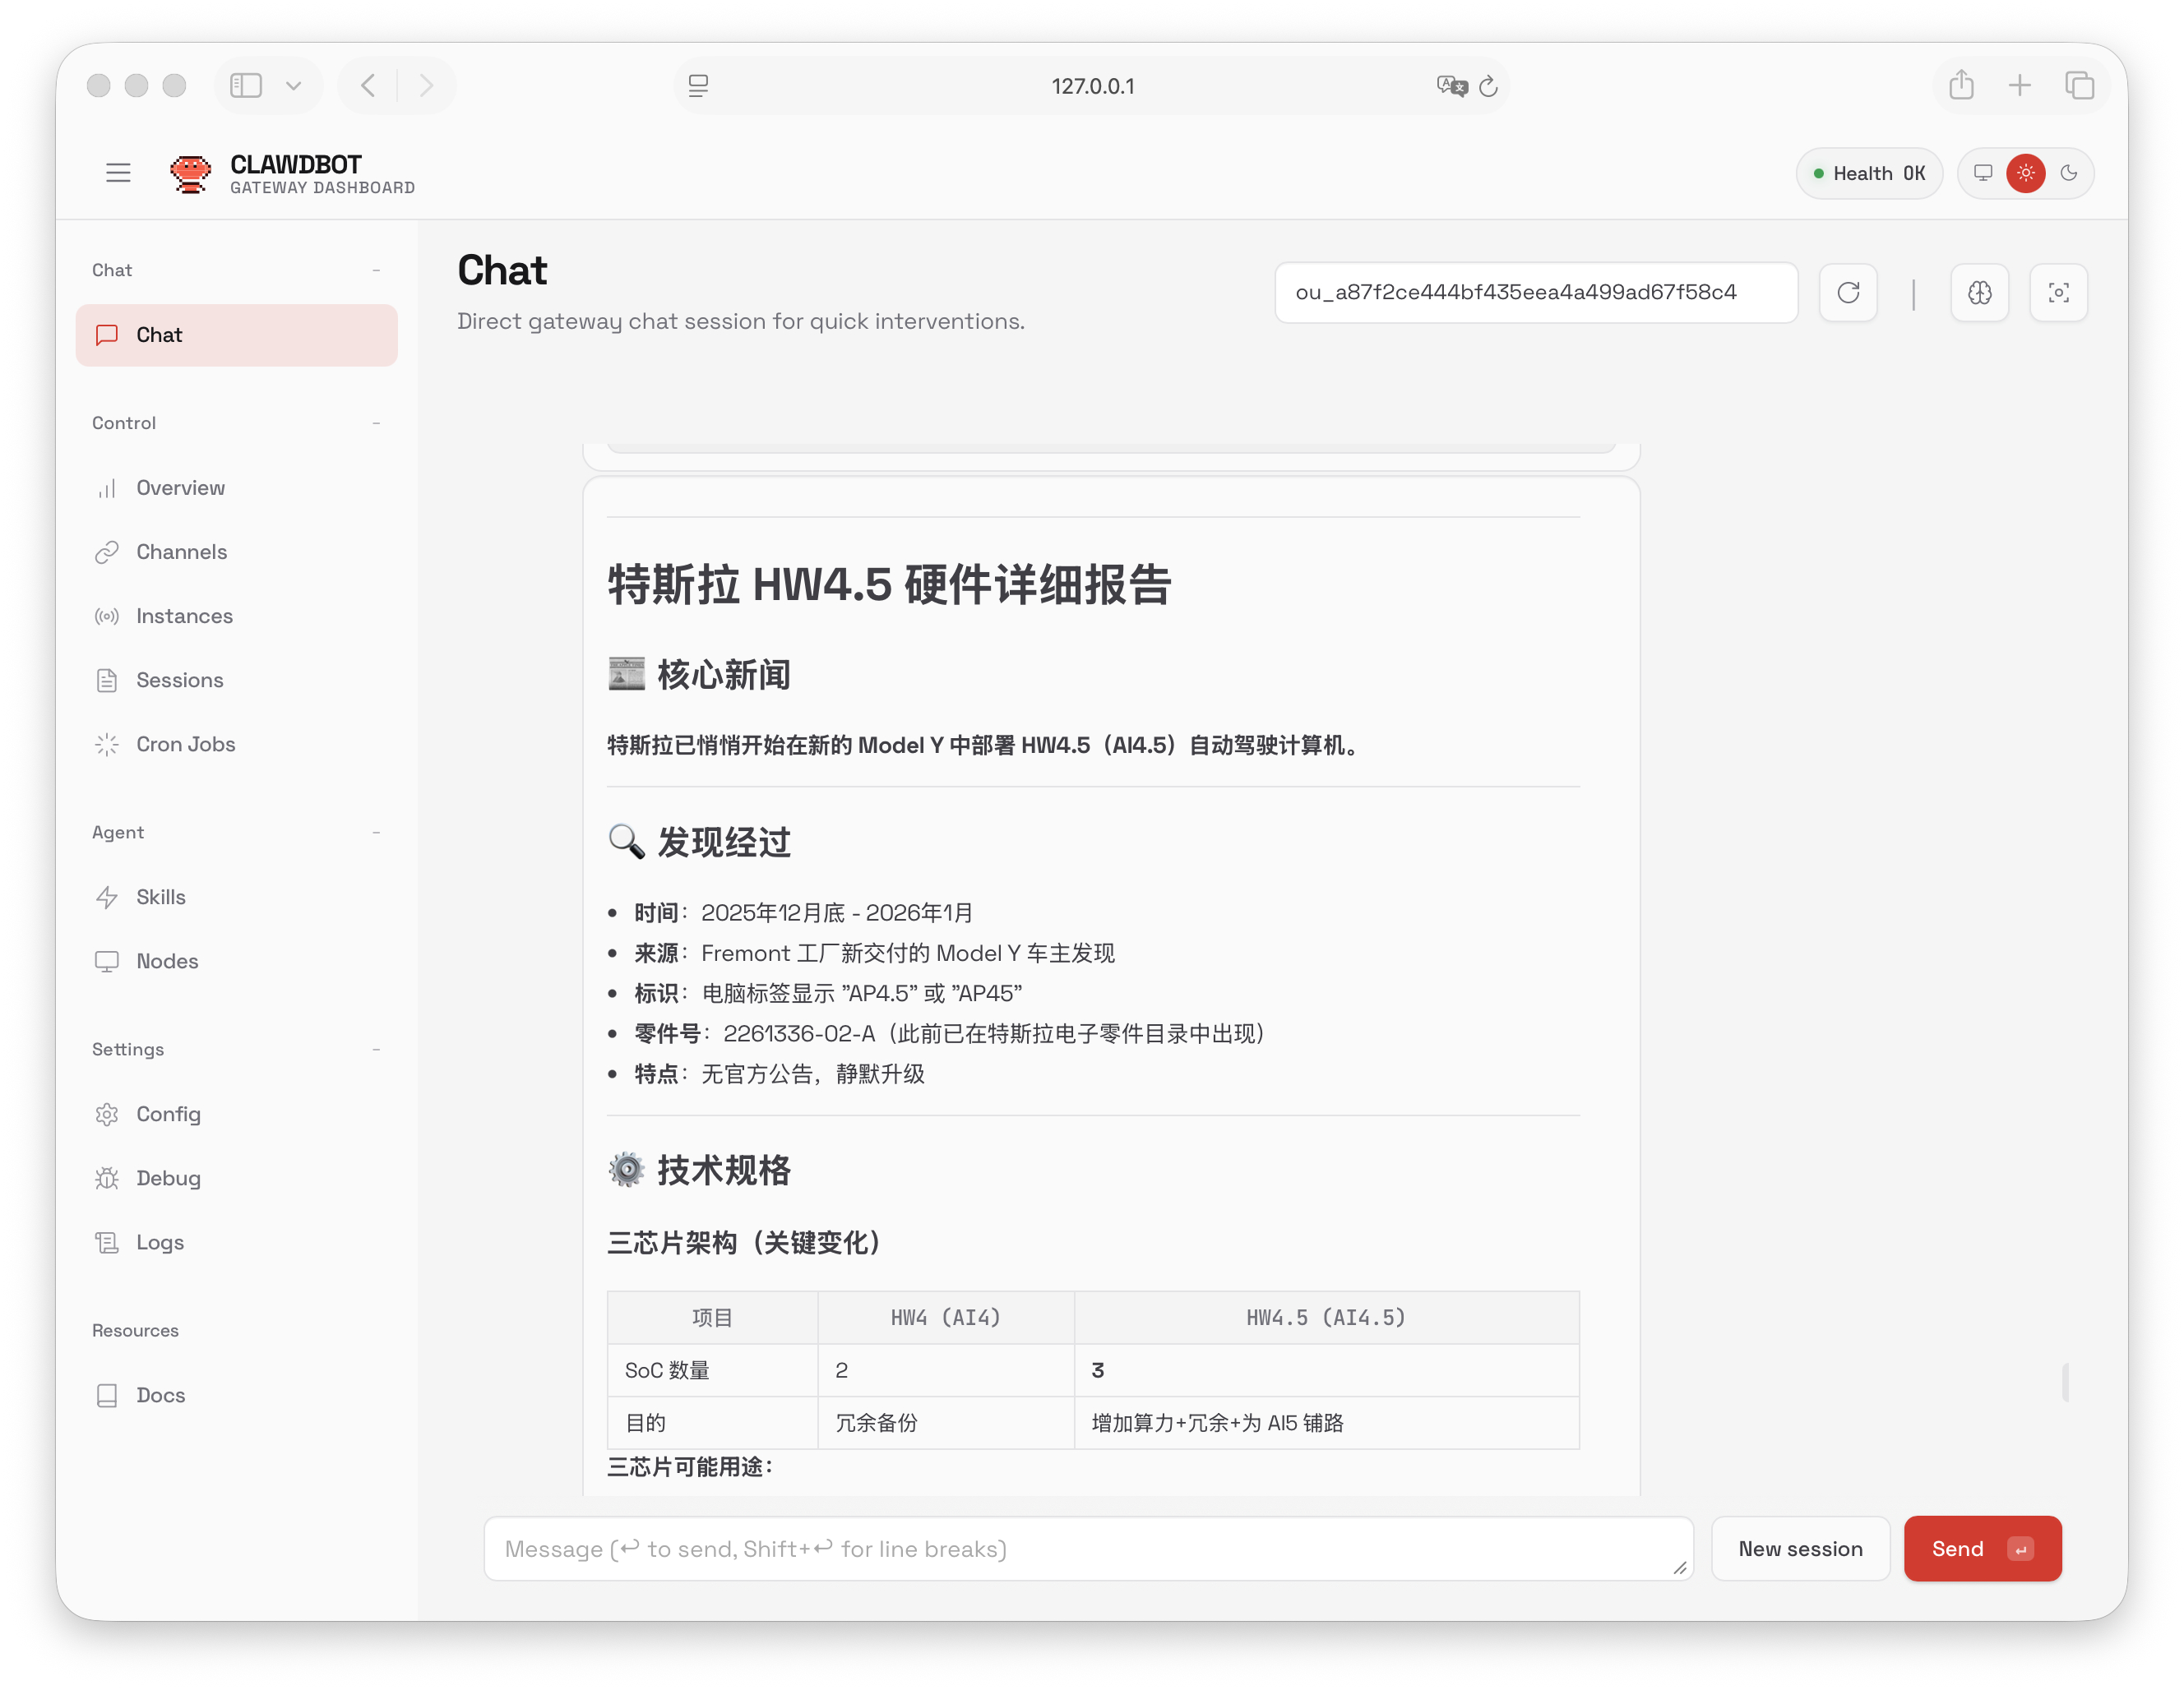Enable the light theme sun toggle

pos(2025,173)
